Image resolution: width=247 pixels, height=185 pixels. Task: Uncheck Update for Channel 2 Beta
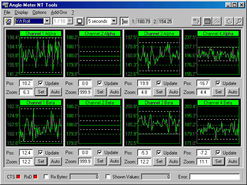pyautogui.click(x=100, y=153)
